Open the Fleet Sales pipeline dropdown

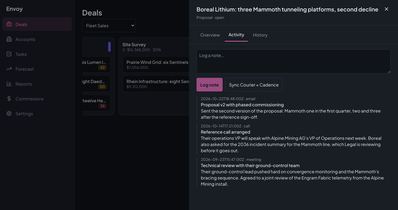click(109, 25)
